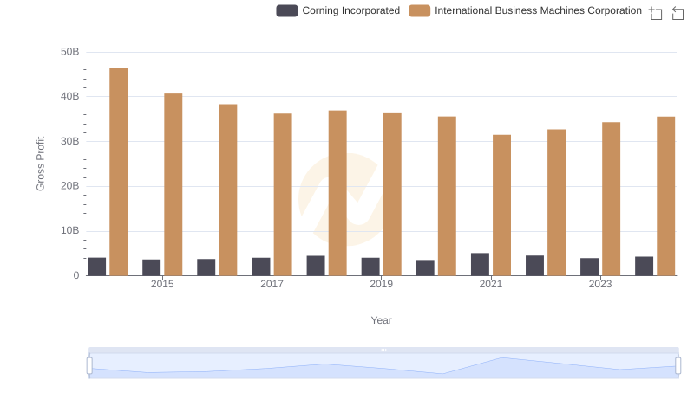This screenshot has height=399, width=694.
Task: Click the 20B y-axis label
Action: tap(70, 186)
